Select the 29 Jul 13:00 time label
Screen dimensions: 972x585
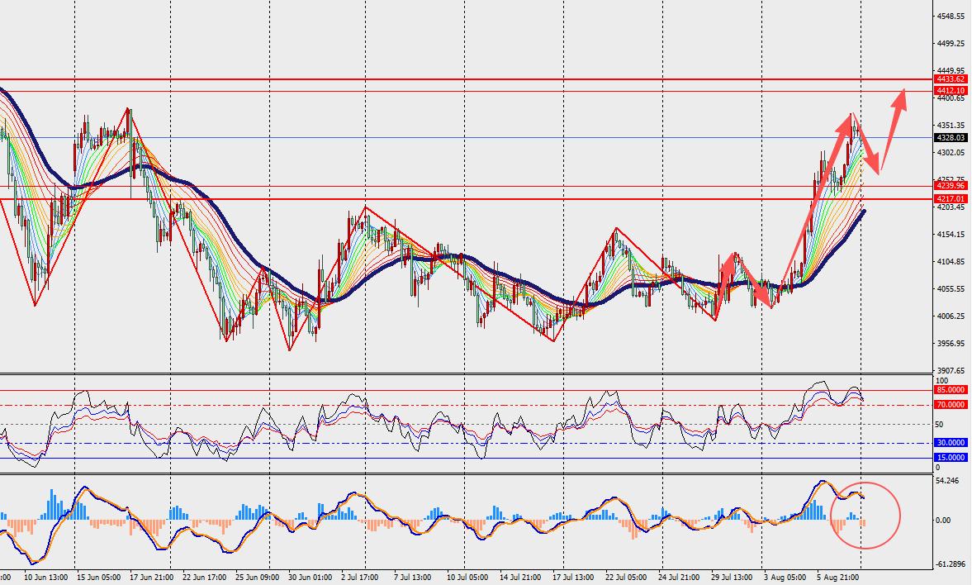732,578
